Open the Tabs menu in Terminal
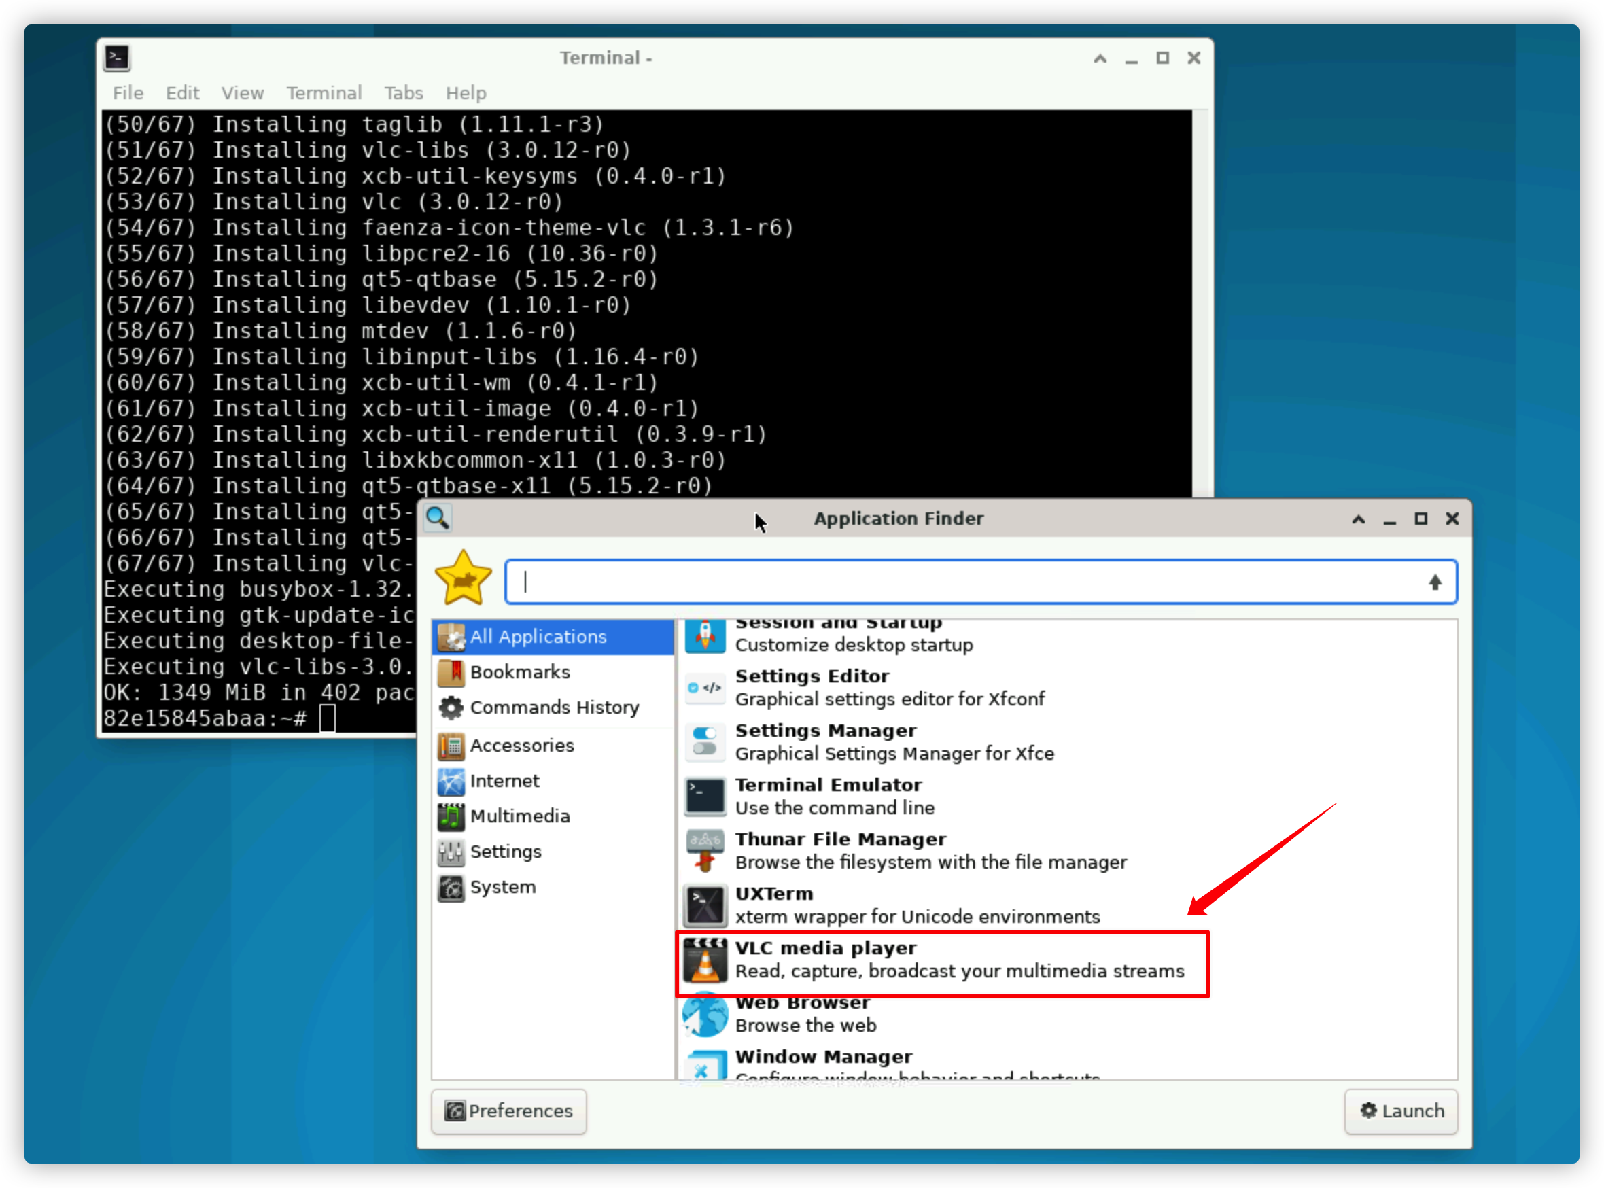This screenshot has height=1188, width=1604. [x=403, y=92]
